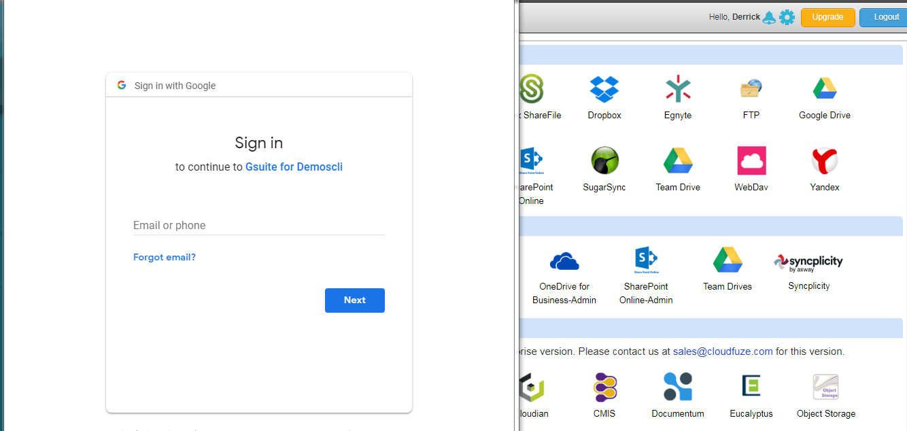Click the Dropbox label text
907x431 pixels.
point(604,116)
